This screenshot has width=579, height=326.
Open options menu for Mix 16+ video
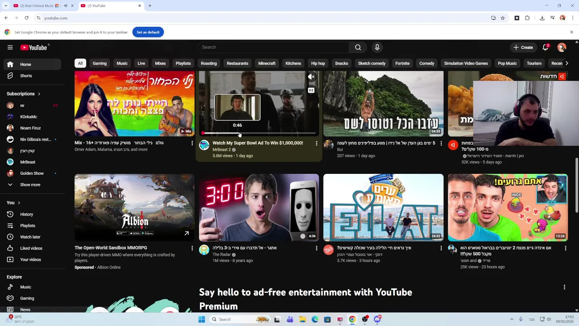[192, 143]
